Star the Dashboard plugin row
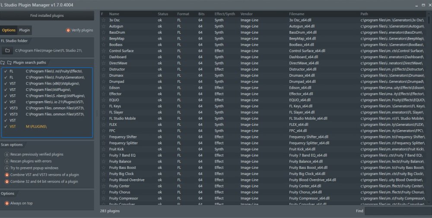The image size is (432, 218). pos(104,57)
